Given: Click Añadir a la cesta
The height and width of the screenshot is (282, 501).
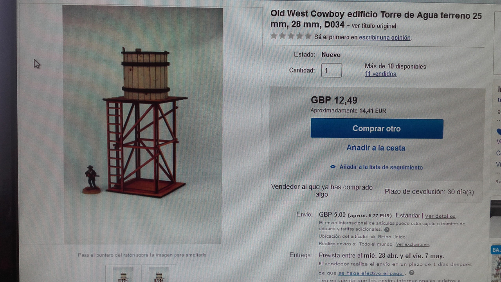Looking at the screenshot, I should click(x=376, y=148).
